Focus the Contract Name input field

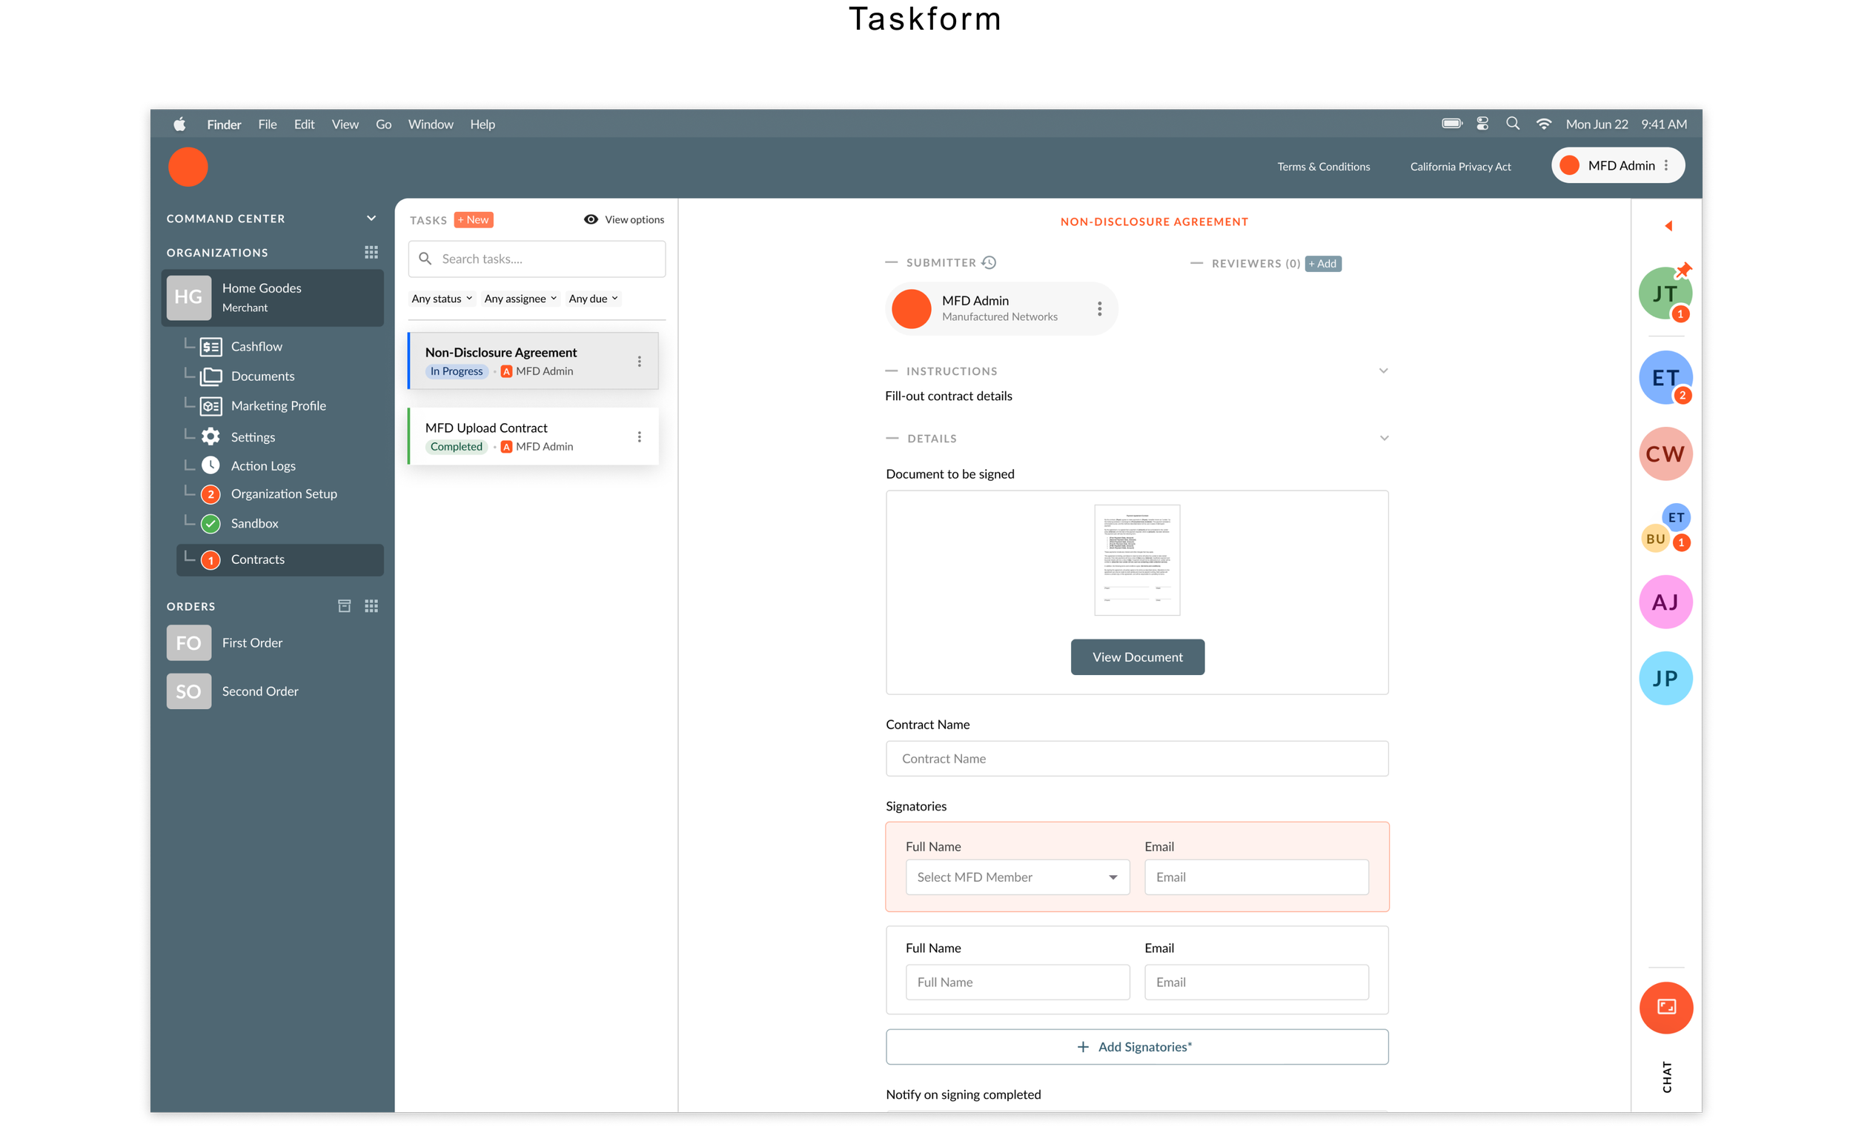[x=1136, y=759]
